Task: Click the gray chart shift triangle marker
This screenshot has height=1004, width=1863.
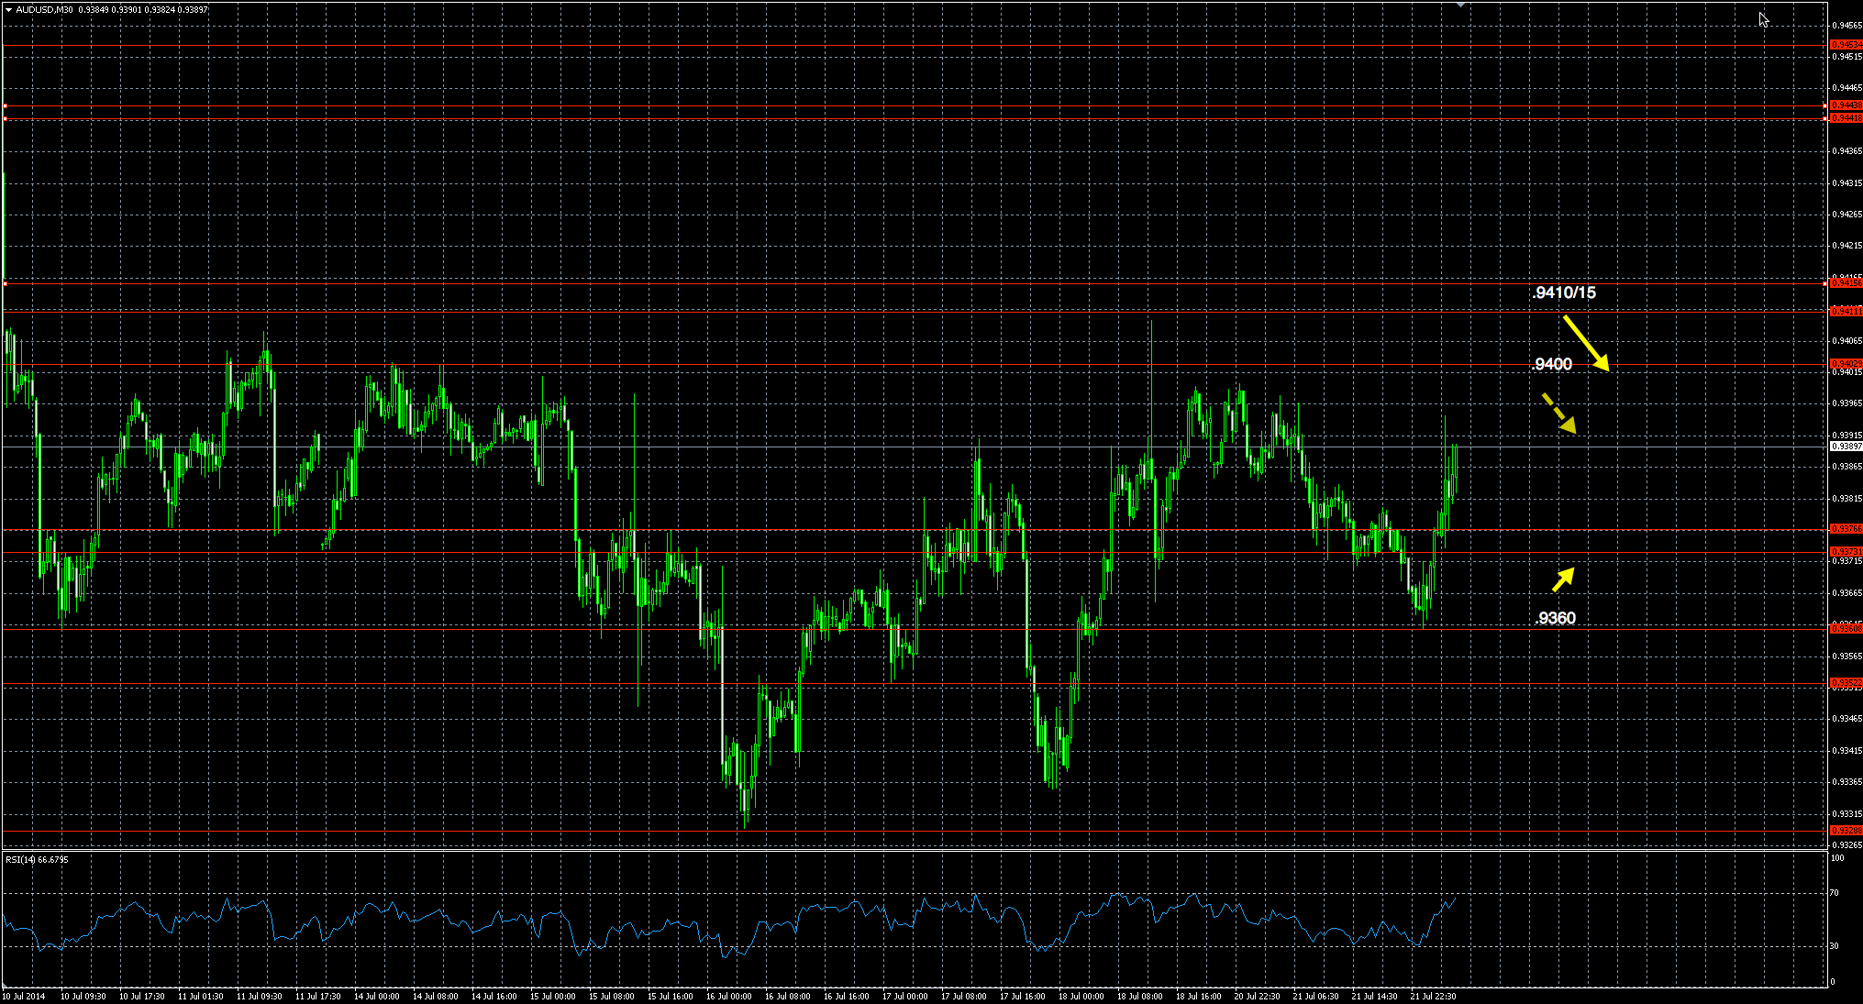Action: (1461, 5)
